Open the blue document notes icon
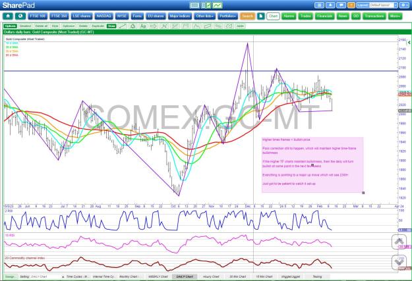 point(260,16)
